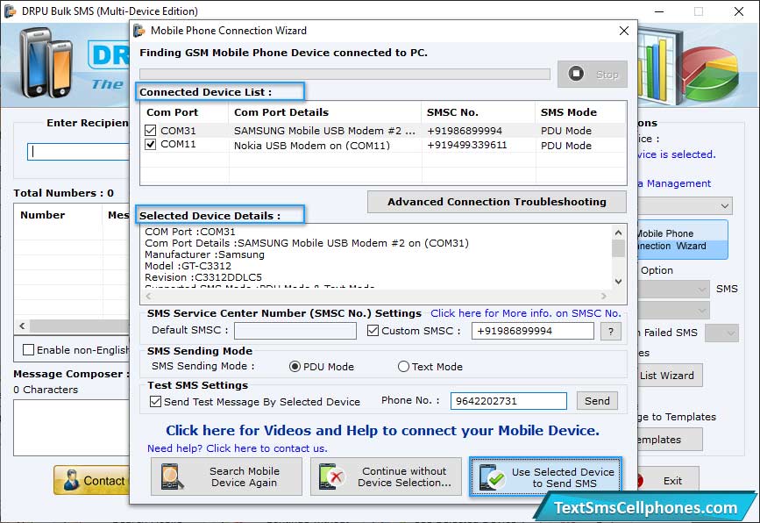Click the scroll left arrow in numbers list
760x523 pixels.
[22, 326]
